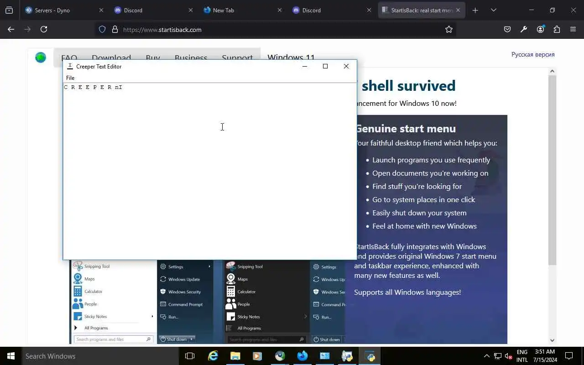Click the webpage scrollbar down arrow
The width and height of the screenshot is (584, 365).
552,340
